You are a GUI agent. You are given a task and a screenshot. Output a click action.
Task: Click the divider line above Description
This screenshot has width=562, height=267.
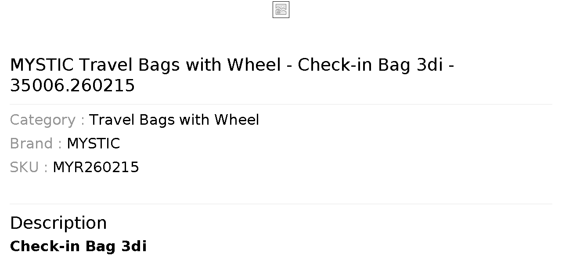(x=281, y=204)
